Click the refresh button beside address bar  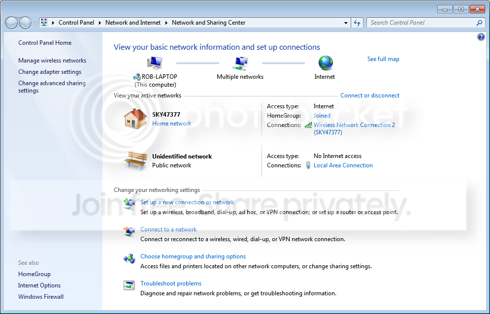(357, 23)
